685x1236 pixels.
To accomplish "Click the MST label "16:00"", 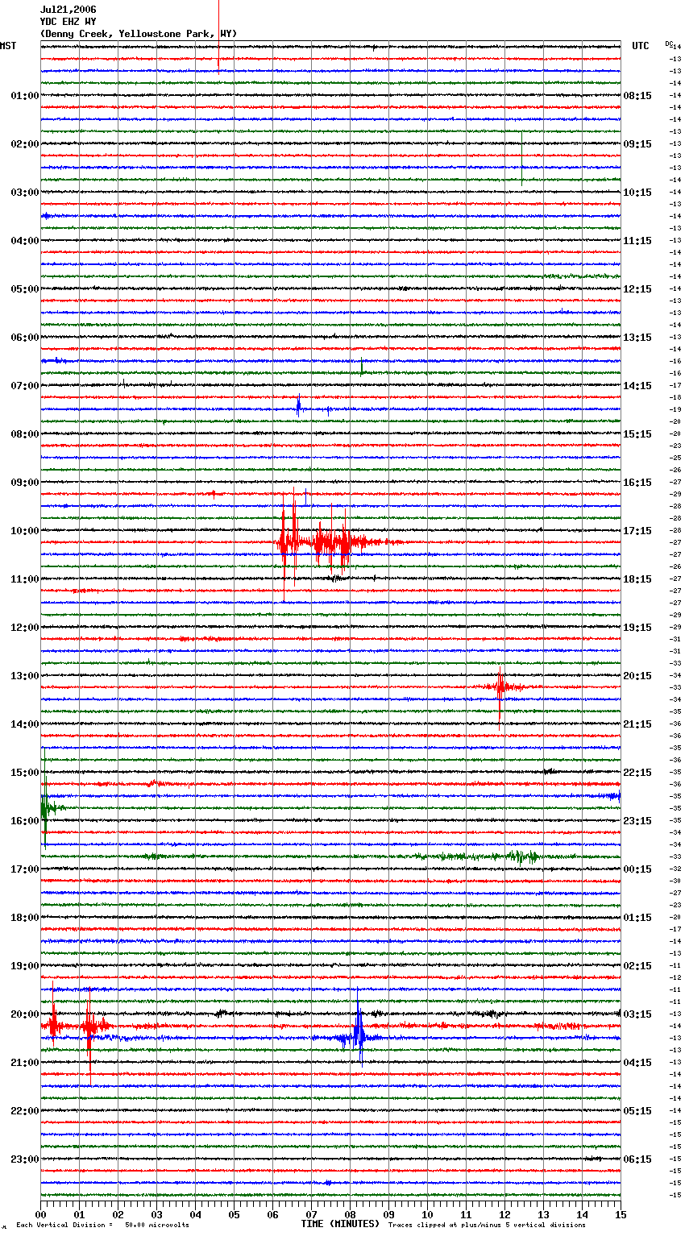I will pos(25,821).
